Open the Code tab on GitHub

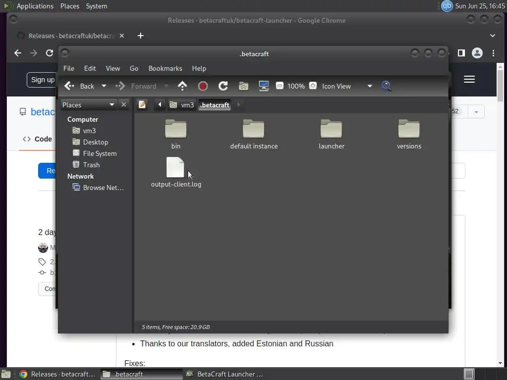coord(37,139)
